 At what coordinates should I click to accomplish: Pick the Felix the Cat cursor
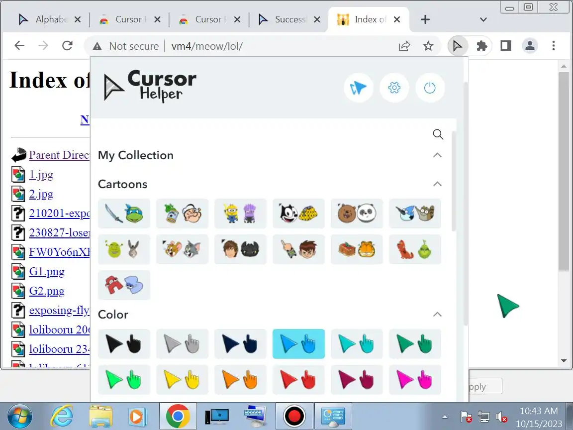(x=298, y=214)
